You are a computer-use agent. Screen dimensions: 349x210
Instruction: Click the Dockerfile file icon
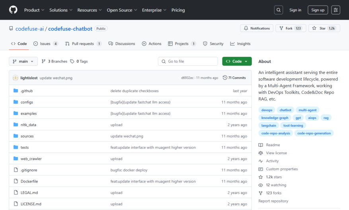click(16, 181)
